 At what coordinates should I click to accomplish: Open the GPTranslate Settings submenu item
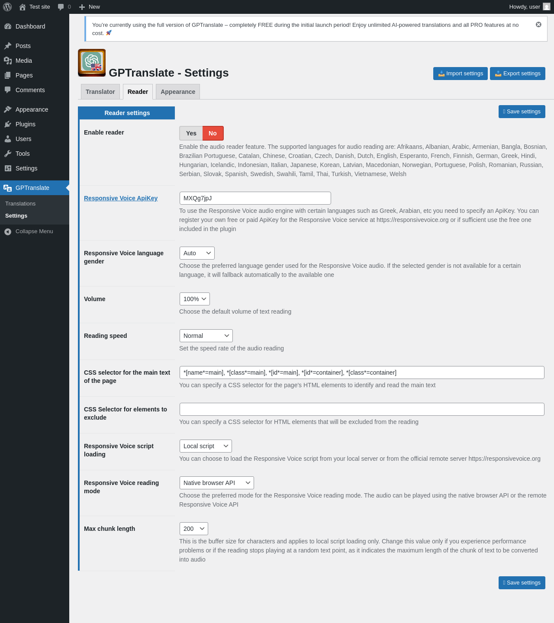click(x=16, y=216)
